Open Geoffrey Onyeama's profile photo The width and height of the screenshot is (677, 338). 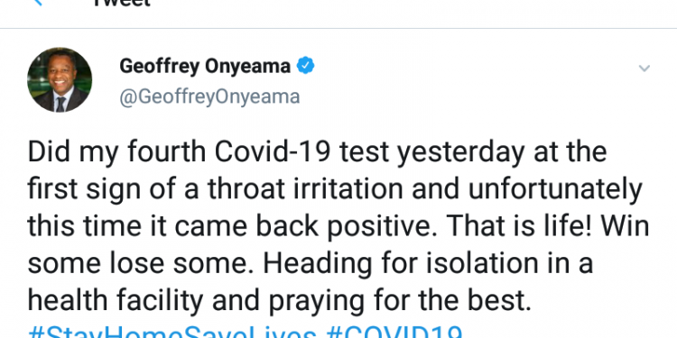60,79
